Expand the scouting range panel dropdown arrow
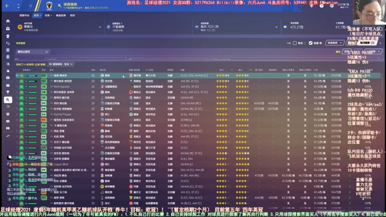 click(x=100, y=27)
